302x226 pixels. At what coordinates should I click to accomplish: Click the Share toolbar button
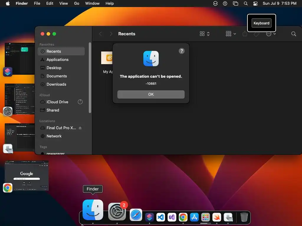tap(245, 34)
